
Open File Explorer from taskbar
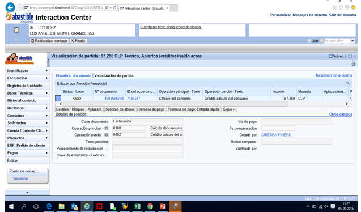pos(61,206)
